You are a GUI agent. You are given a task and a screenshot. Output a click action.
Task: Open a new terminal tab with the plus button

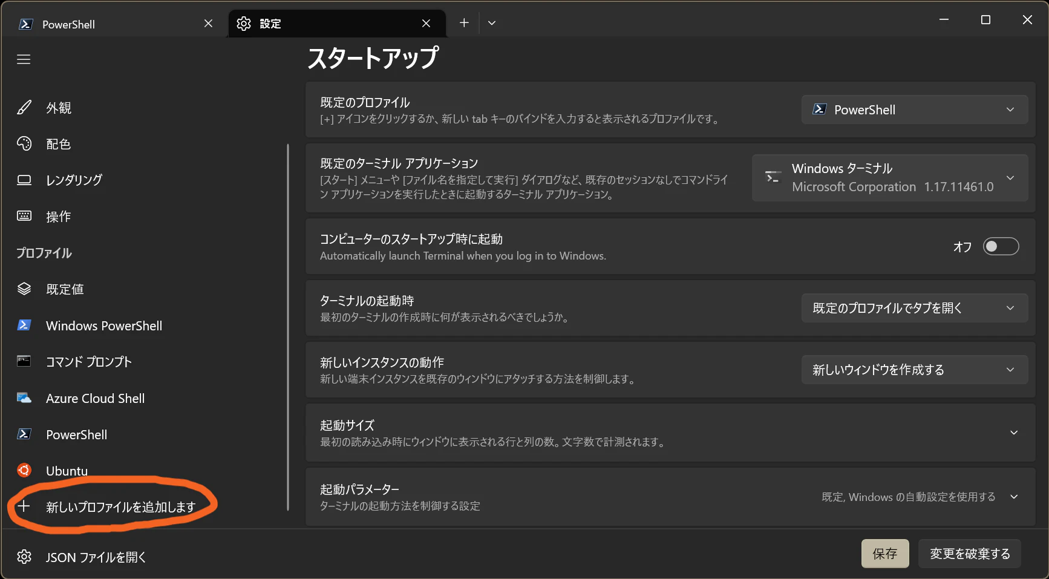click(463, 22)
